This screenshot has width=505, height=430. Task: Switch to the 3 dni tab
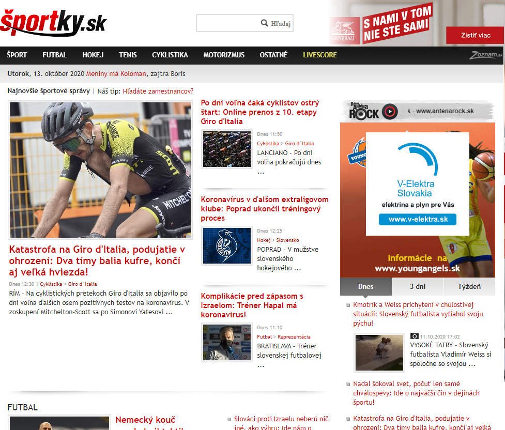pyautogui.click(x=418, y=286)
